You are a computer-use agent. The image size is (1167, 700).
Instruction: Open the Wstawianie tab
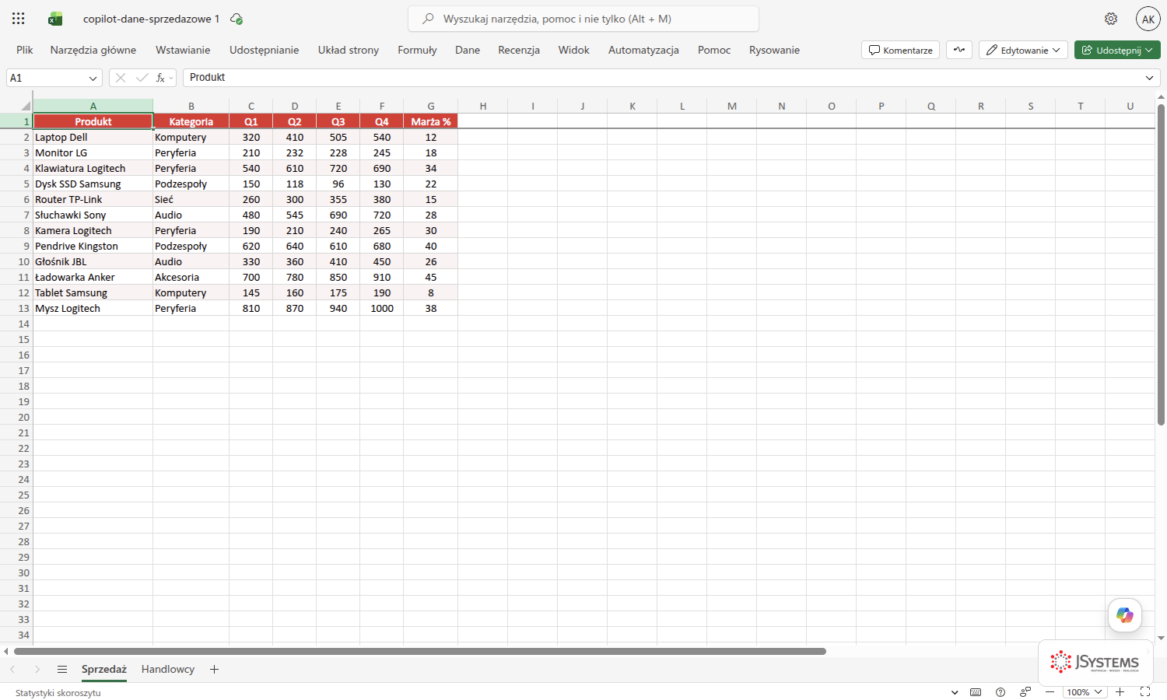183,50
